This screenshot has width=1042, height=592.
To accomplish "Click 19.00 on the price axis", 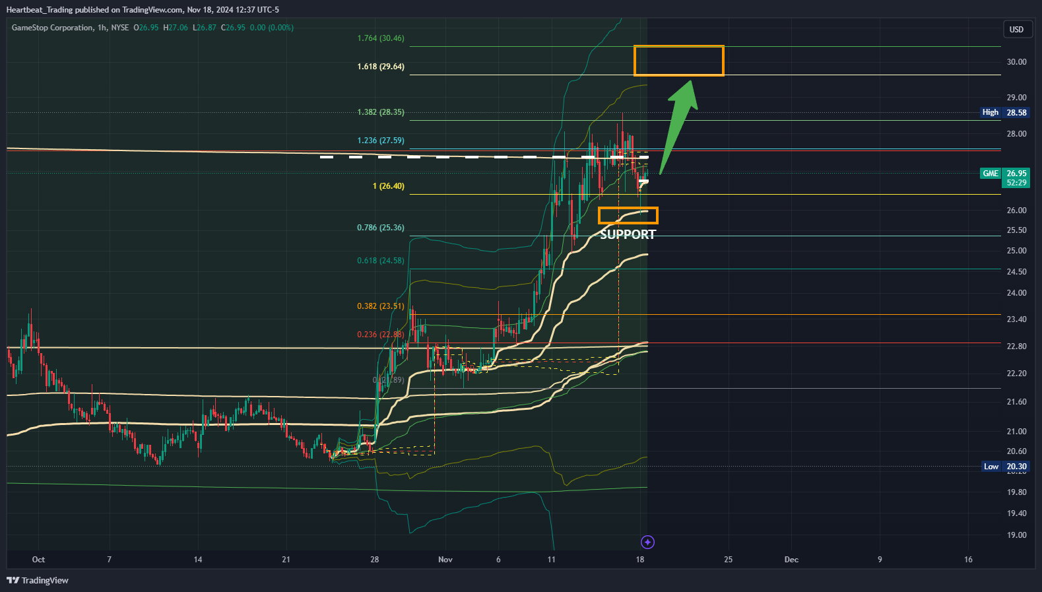I will [1016, 535].
